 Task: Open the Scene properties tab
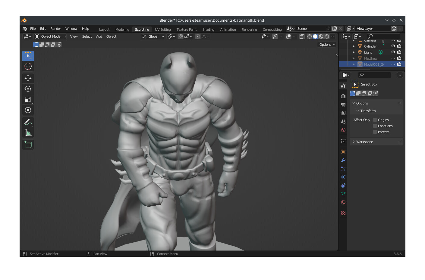[x=343, y=122]
